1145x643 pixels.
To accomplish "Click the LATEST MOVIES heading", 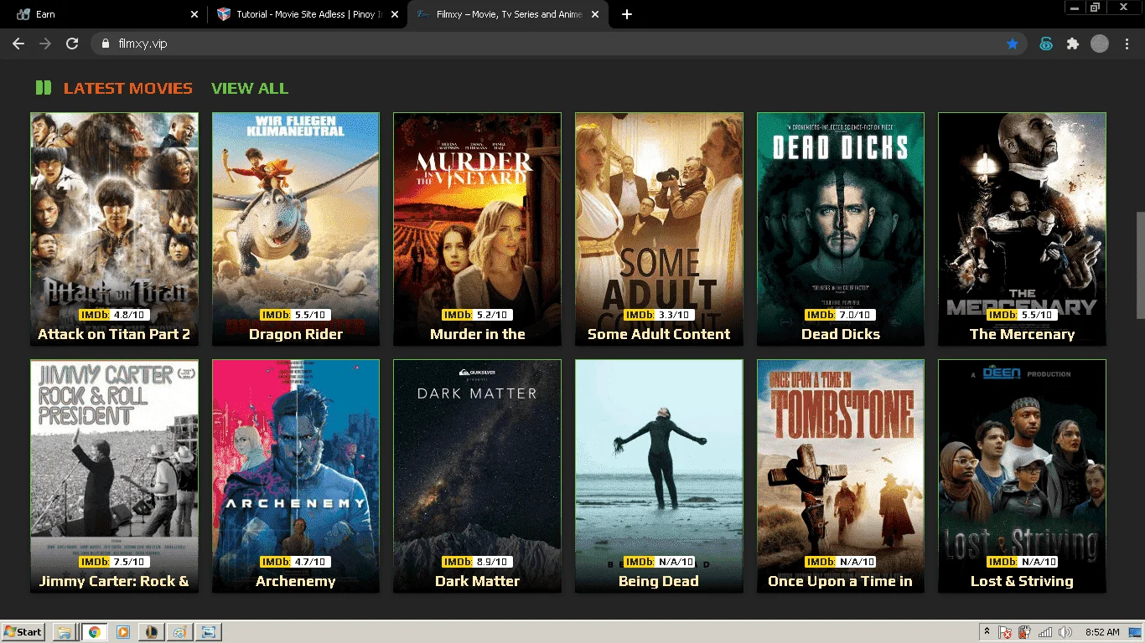I will tap(128, 88).
